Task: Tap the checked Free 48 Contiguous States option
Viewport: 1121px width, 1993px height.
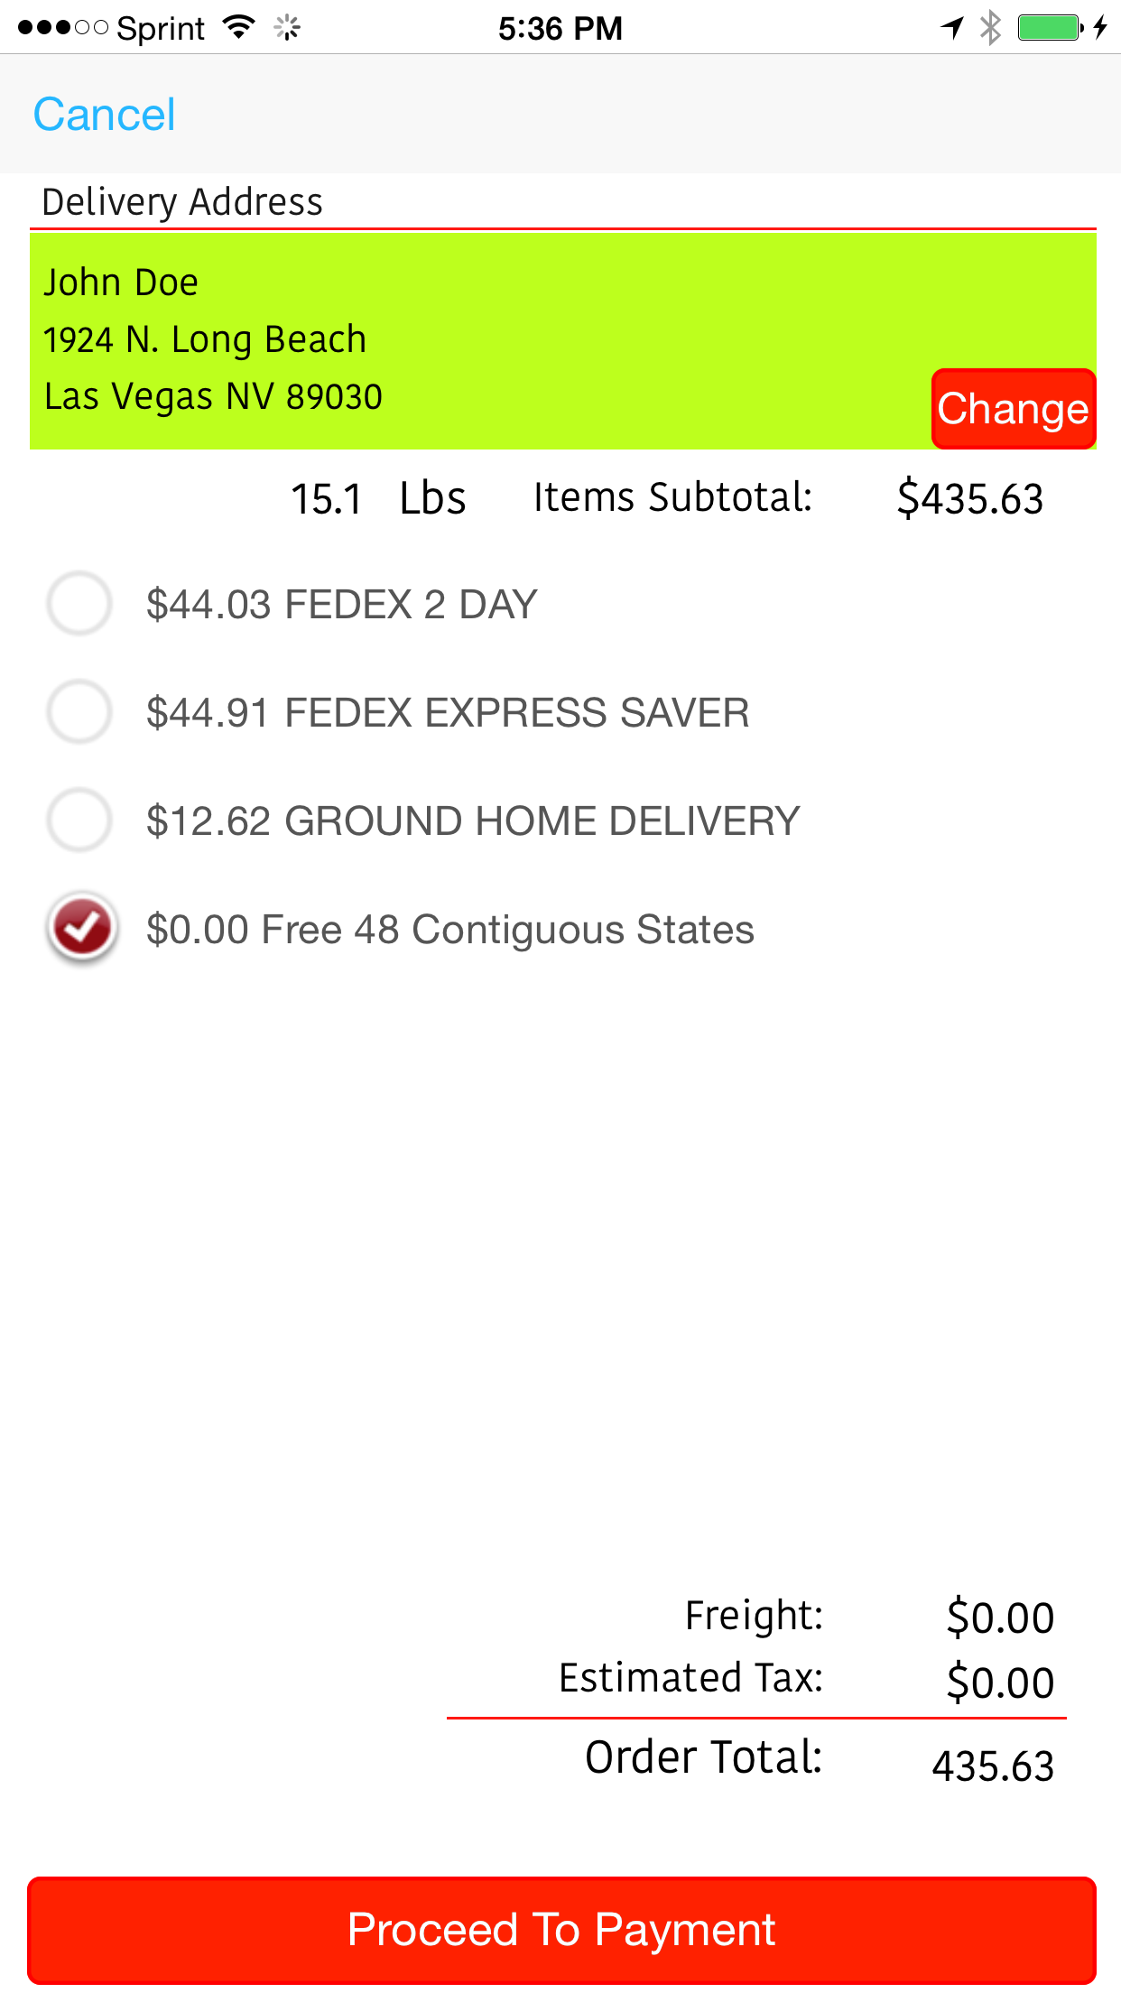Action: (82, 928)
